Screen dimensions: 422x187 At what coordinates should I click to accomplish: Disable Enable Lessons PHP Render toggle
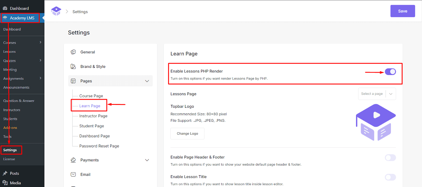click(390, 72)
